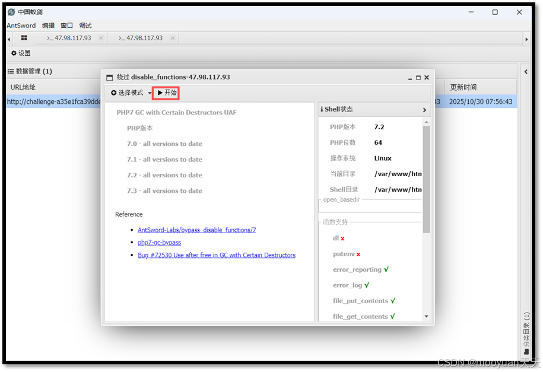The width and height of the screenshot is (543, 372).
Task: Click the PHP版本 value 7.2
Action: click(x=379, y=127)
